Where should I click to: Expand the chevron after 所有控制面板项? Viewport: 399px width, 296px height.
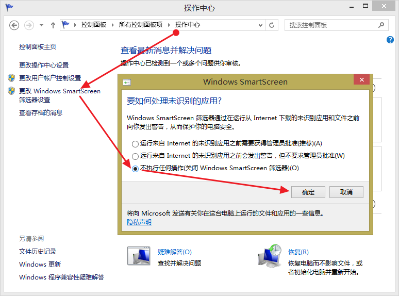(x=169, y=25)
